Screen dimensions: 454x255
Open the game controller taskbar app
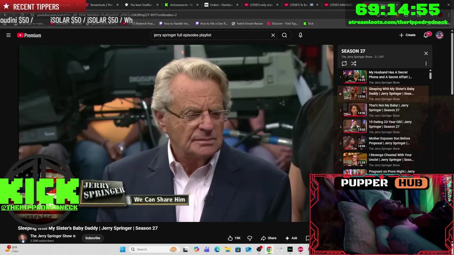(x=279, y=250)
